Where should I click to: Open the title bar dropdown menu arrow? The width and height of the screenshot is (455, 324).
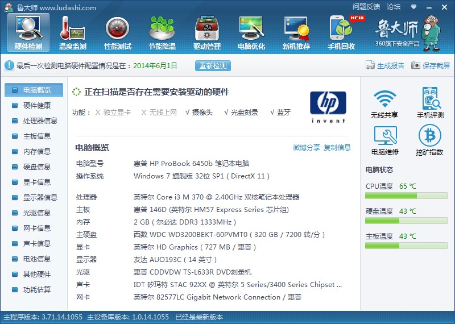414,7
